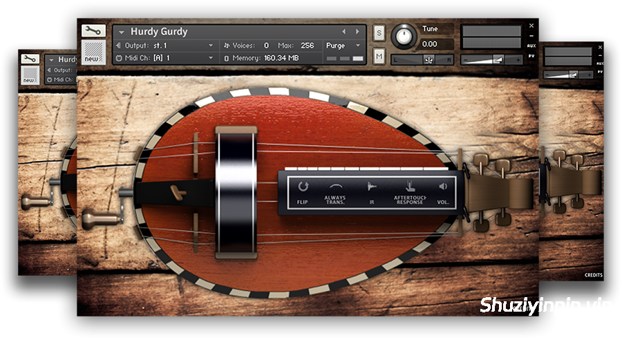The height and width of the screenshot is (340, 622).
Task: Click the Hurdy Gurdy instrument name
Action: pos(159,31)
